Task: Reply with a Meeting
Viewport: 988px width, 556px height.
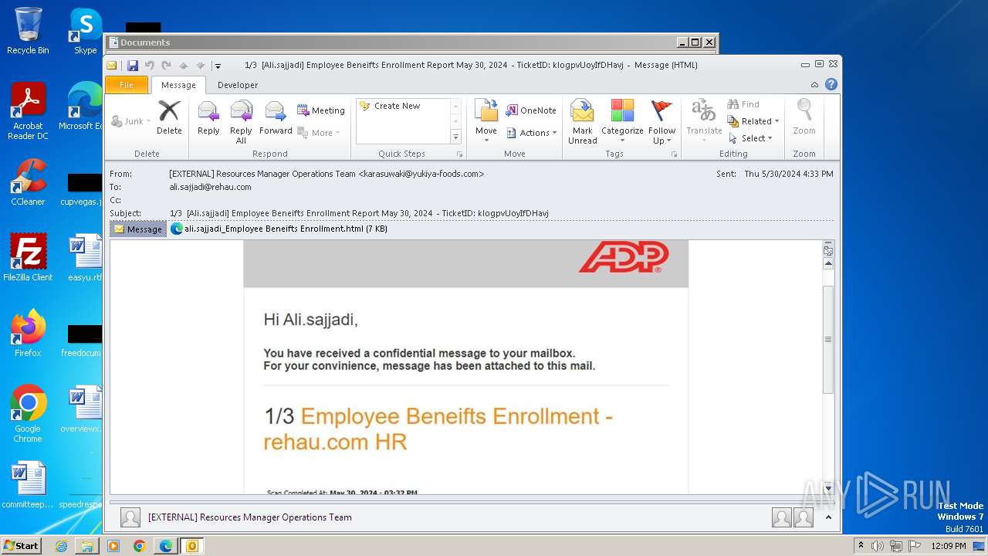Action: 321,110
